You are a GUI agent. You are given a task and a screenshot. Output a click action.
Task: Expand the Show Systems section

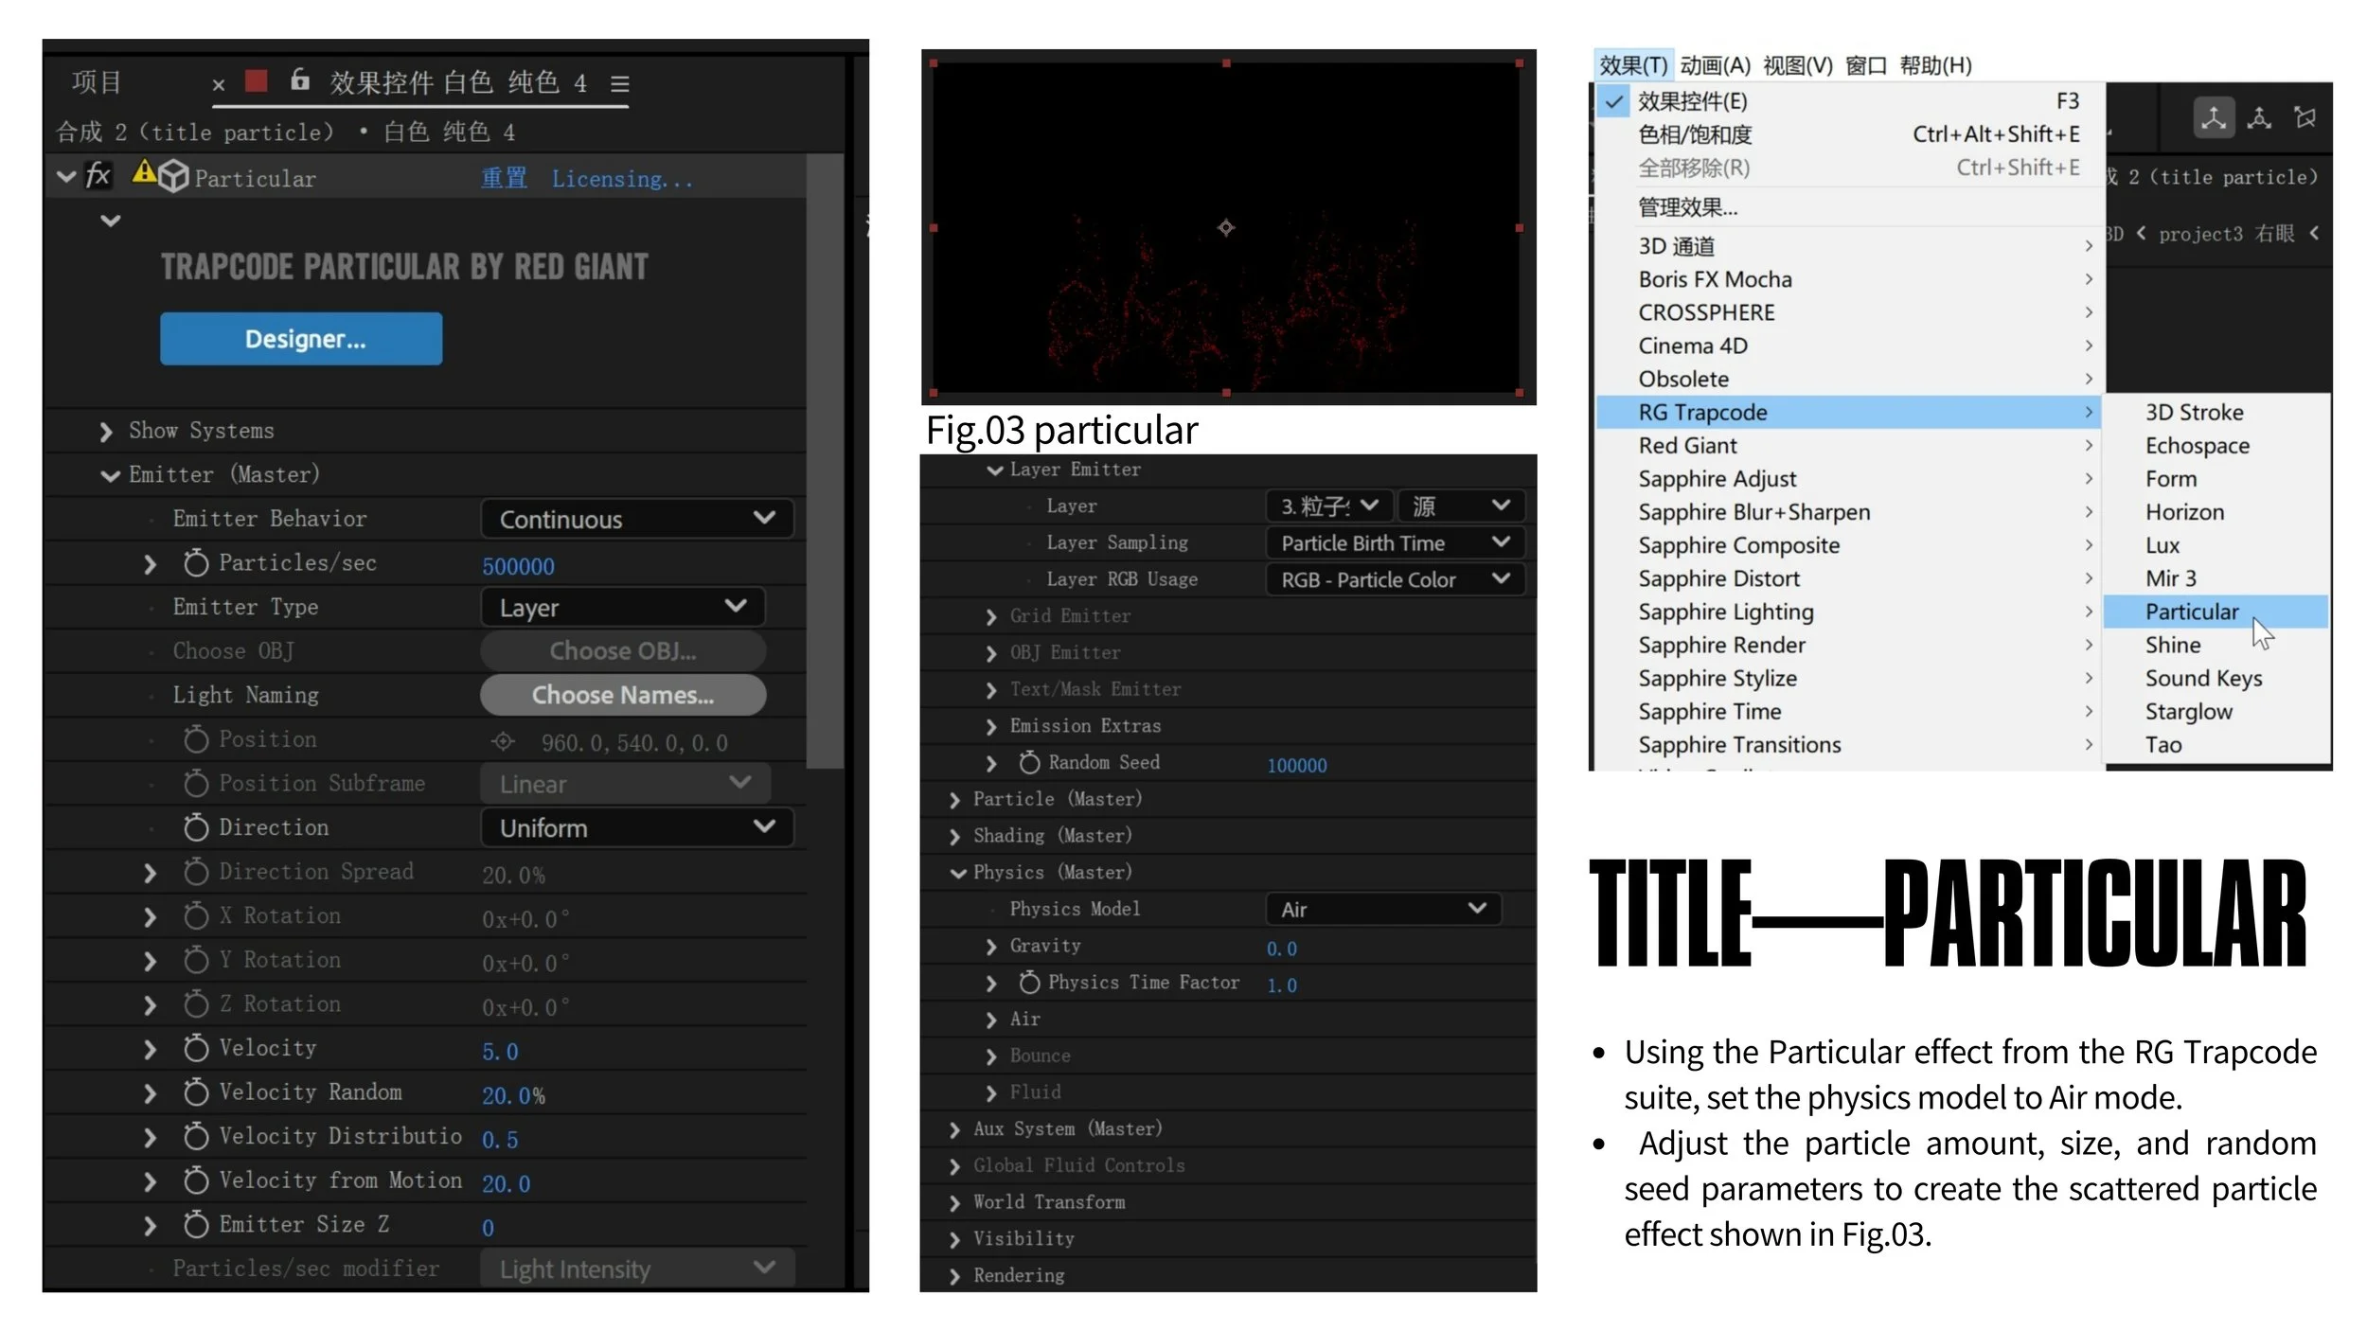[105, 432]
